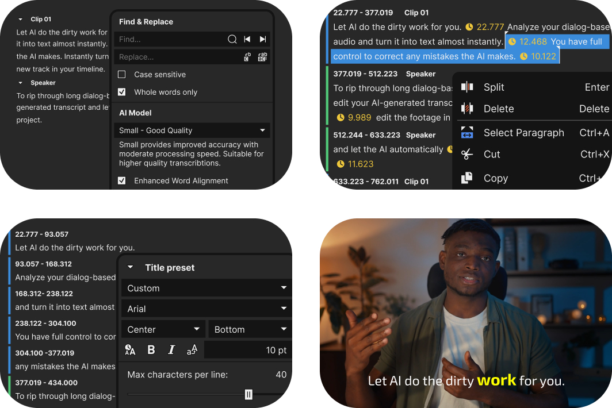
Task: Collapse the Title preset section
Action: 129,267
